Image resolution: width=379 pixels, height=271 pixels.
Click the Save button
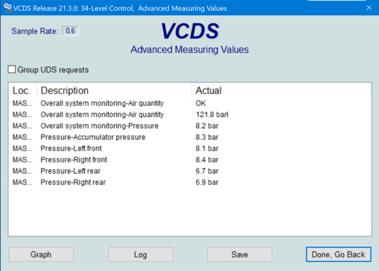point(239,254)
